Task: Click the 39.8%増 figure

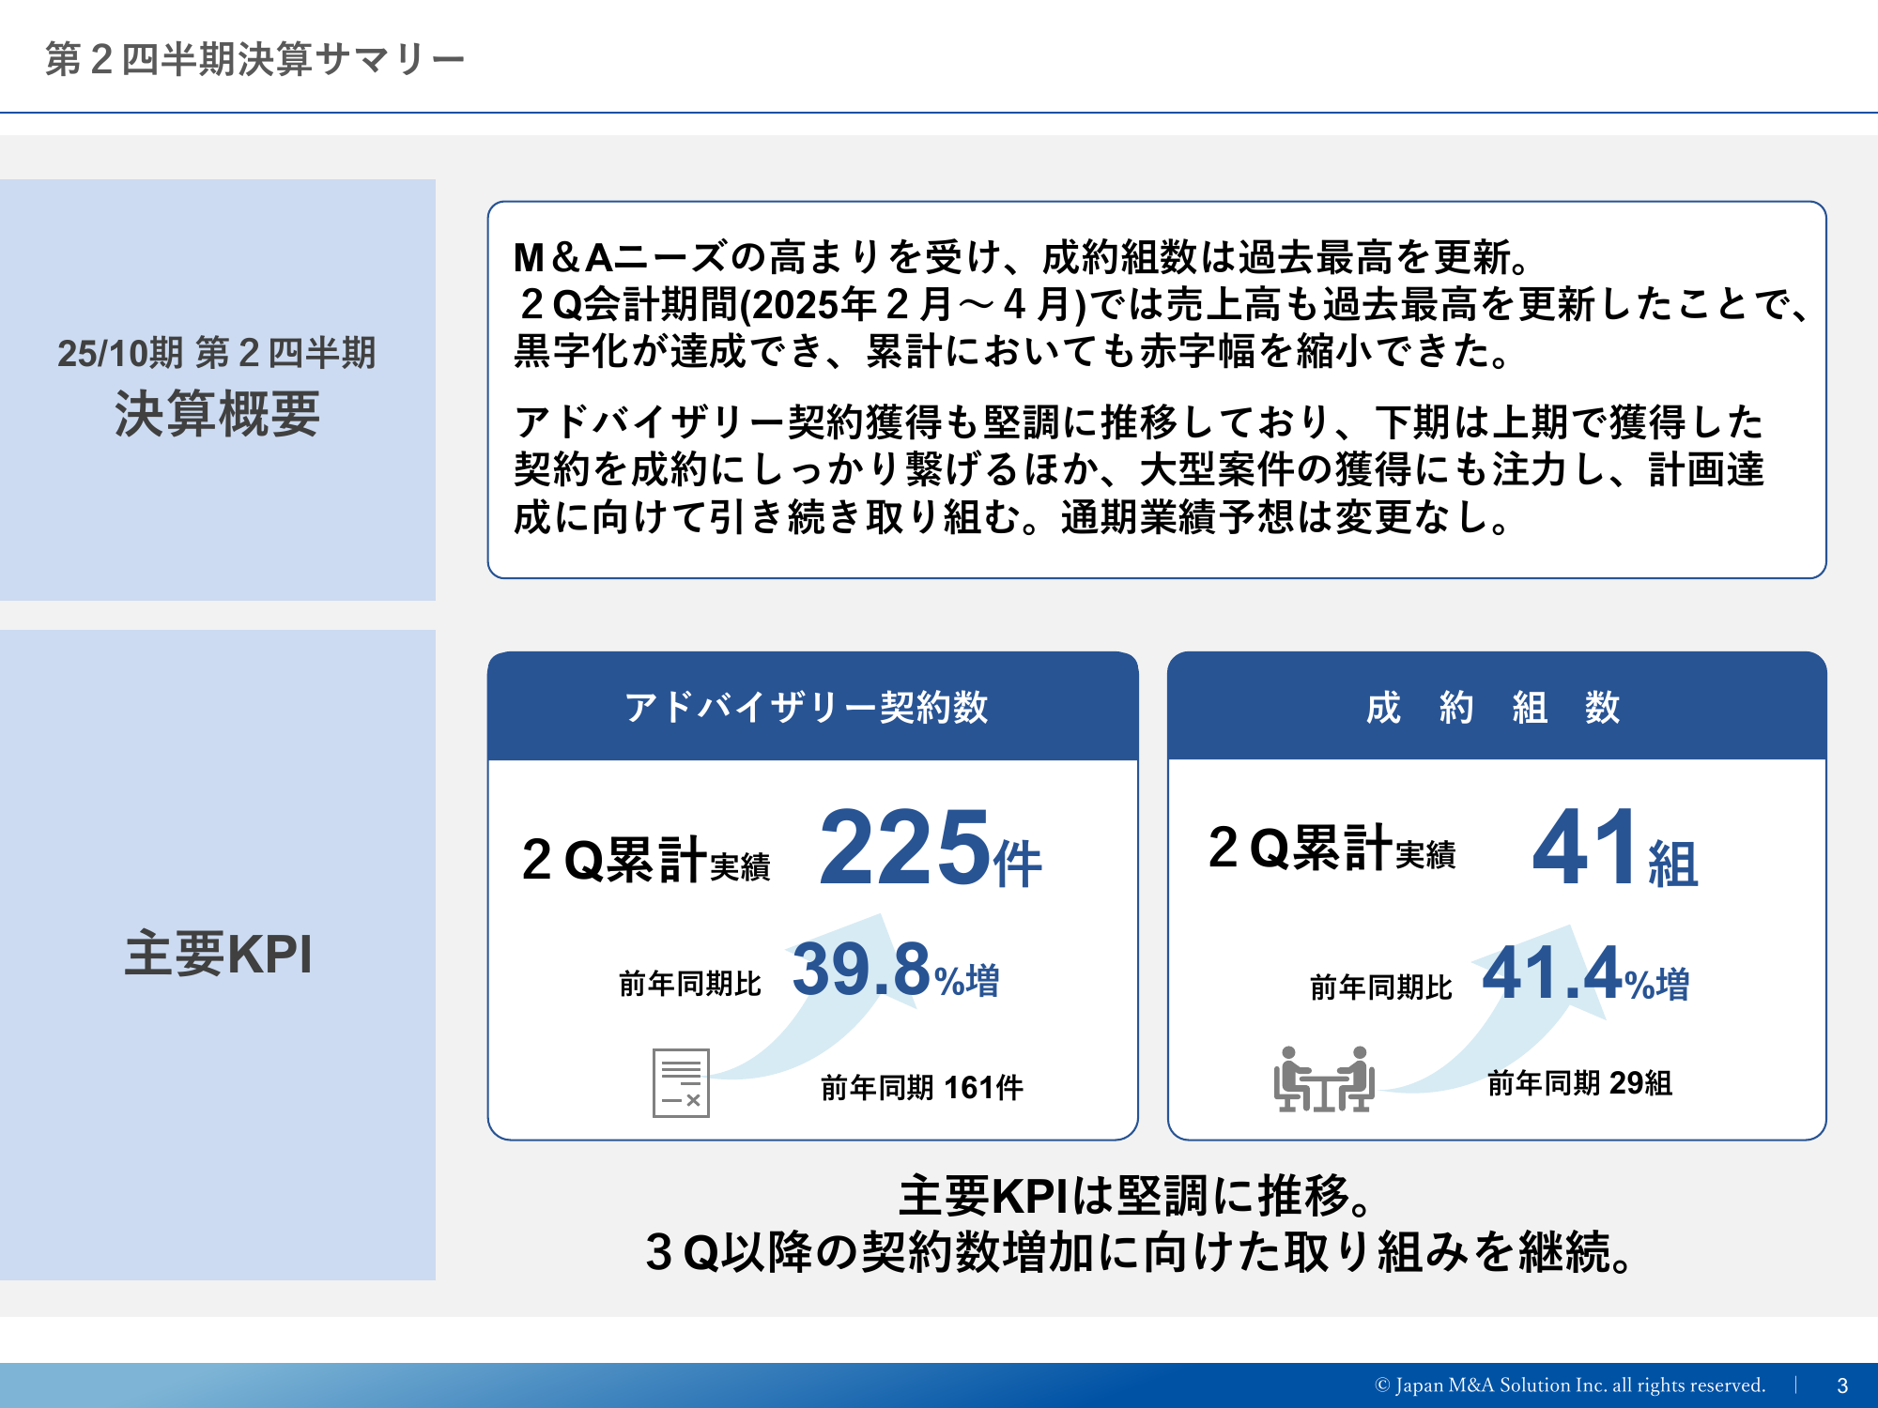Action: (896, 971)
